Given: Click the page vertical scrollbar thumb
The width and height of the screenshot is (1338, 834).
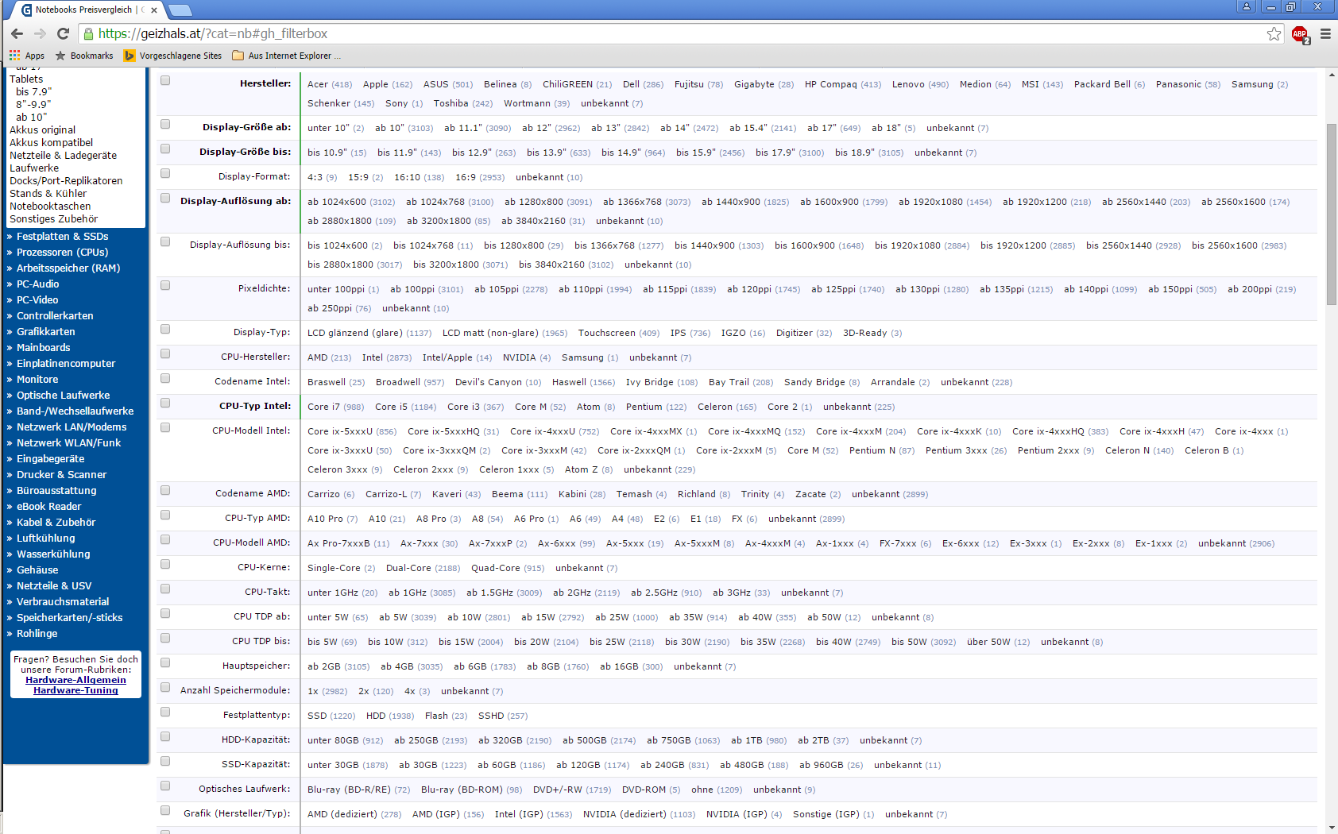Looking at the screenshot, I should [x=1332, y=213].
